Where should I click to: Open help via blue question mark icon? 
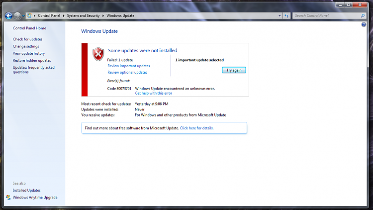tap(364, 24)
